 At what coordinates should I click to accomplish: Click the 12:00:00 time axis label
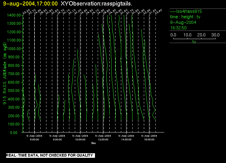coord(103,139)
